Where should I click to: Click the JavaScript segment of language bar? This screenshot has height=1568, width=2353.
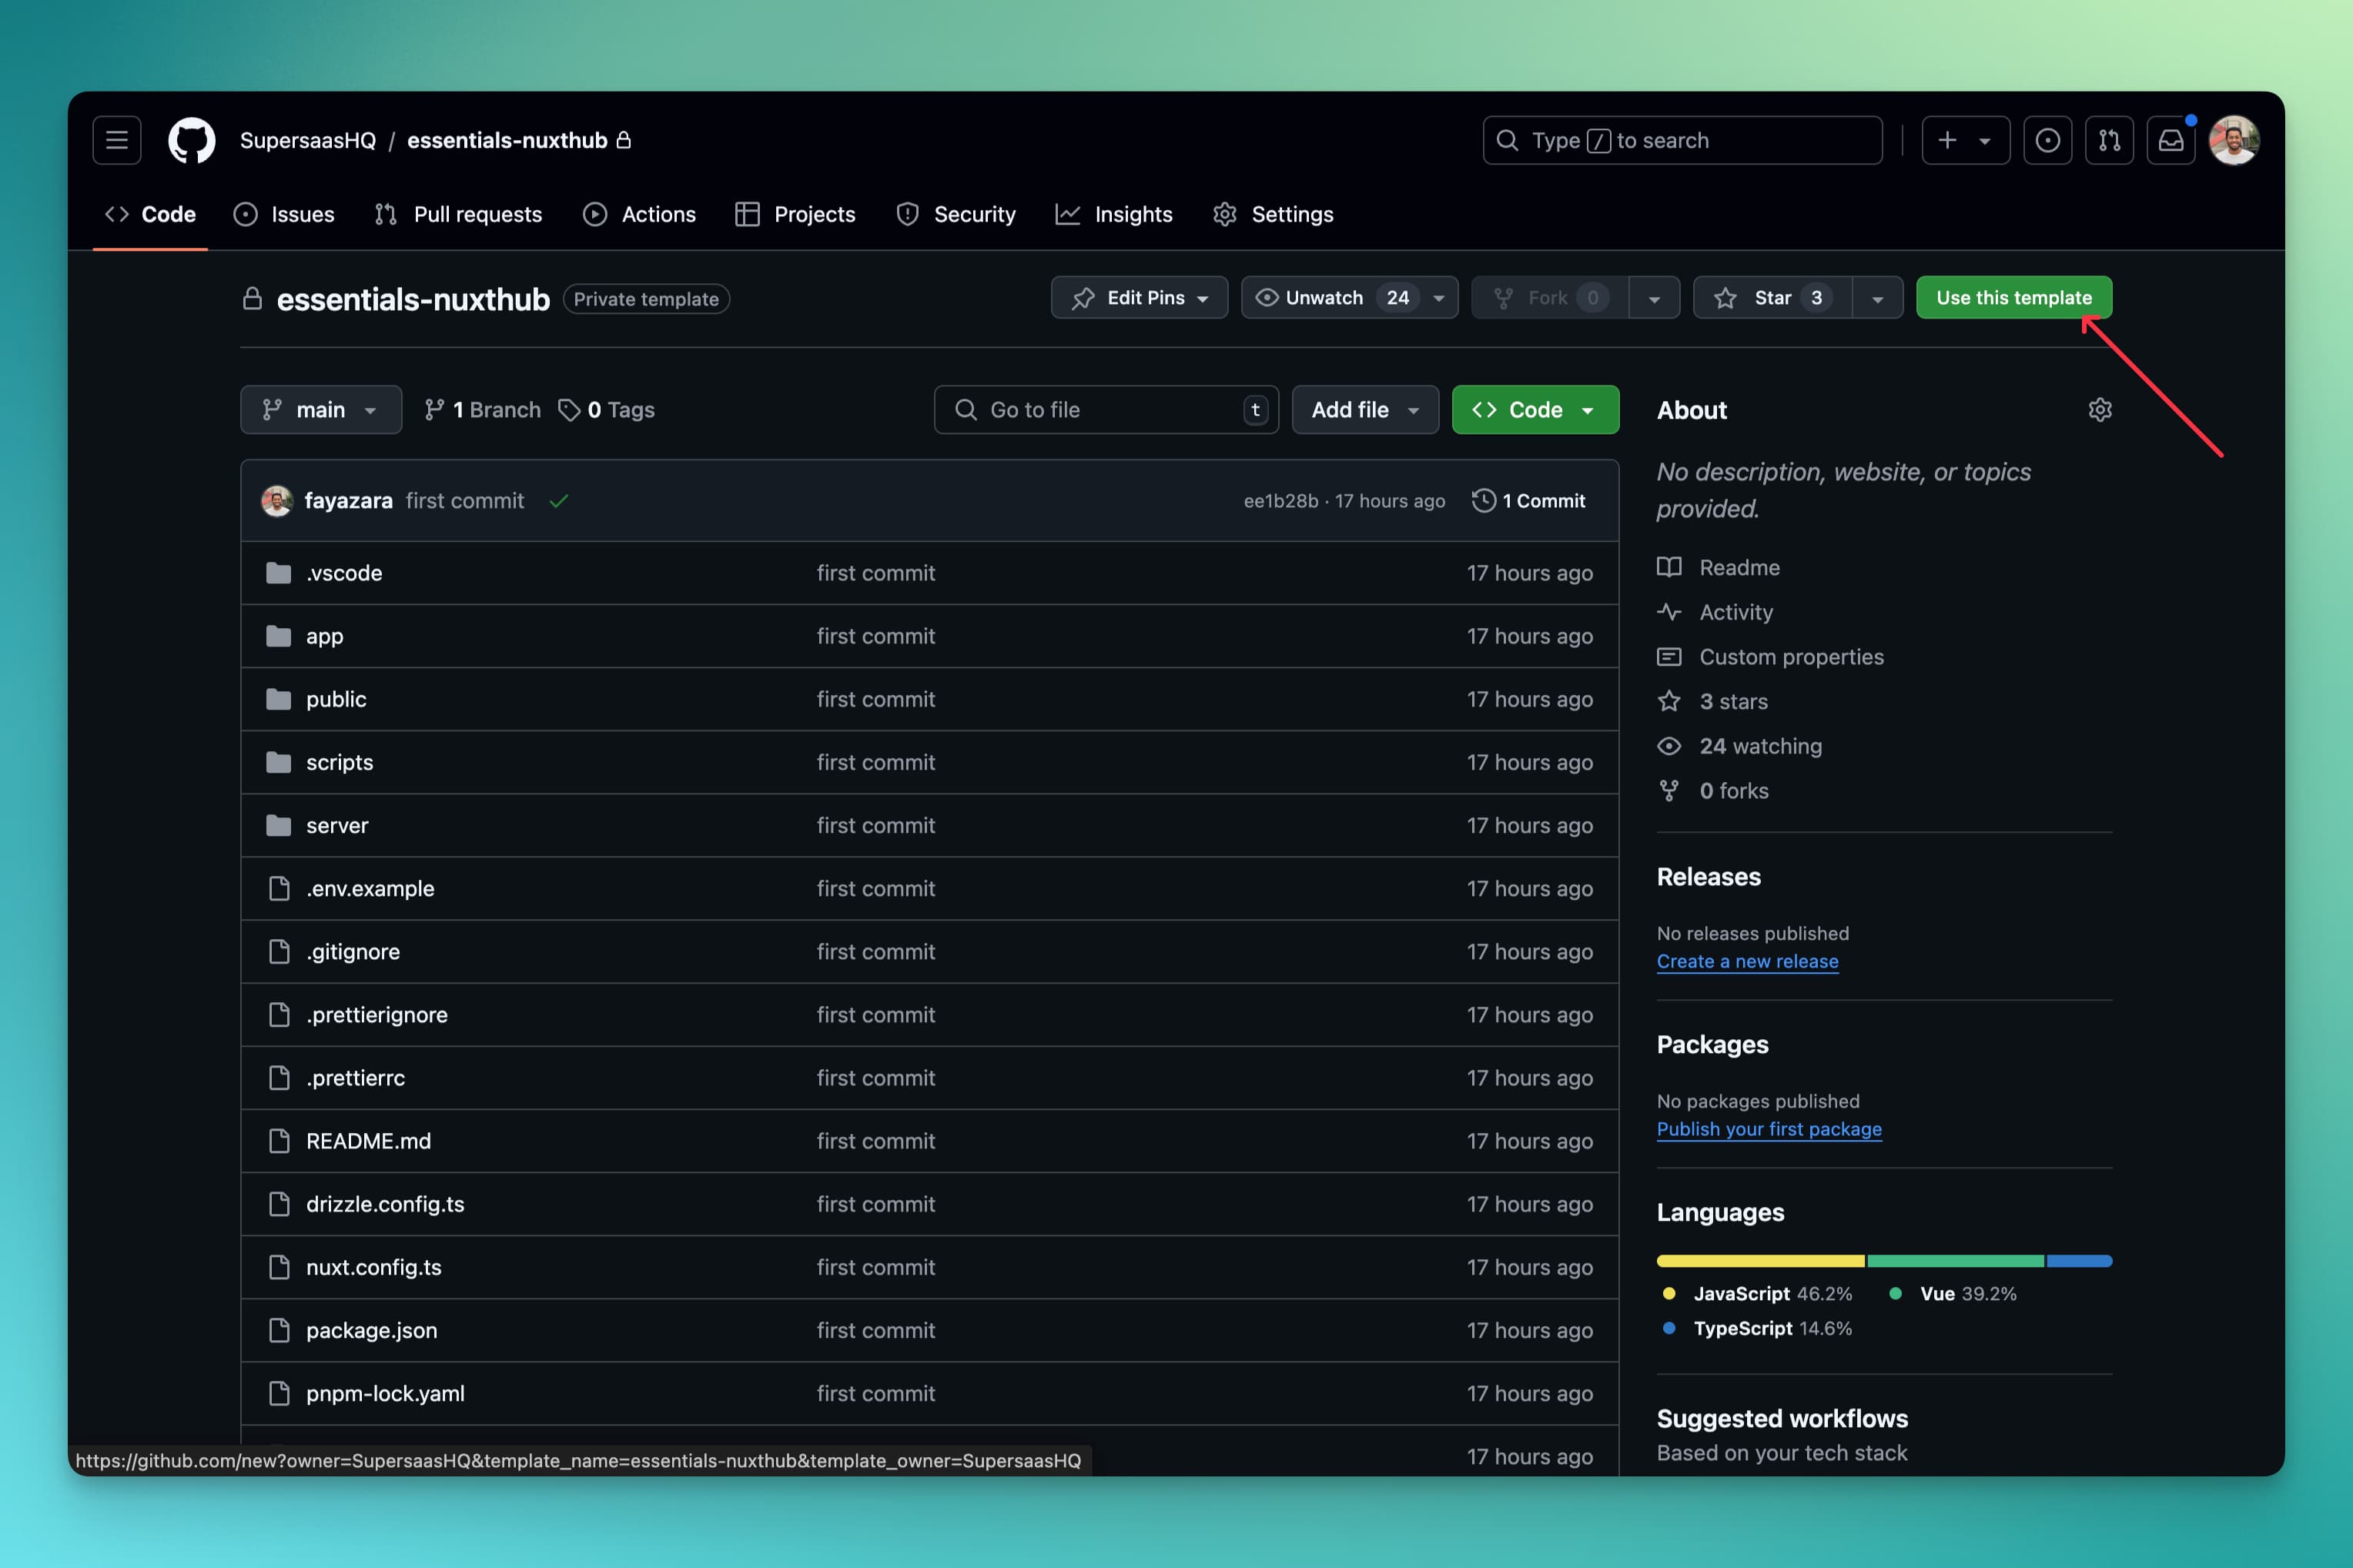(1760, 1261)
